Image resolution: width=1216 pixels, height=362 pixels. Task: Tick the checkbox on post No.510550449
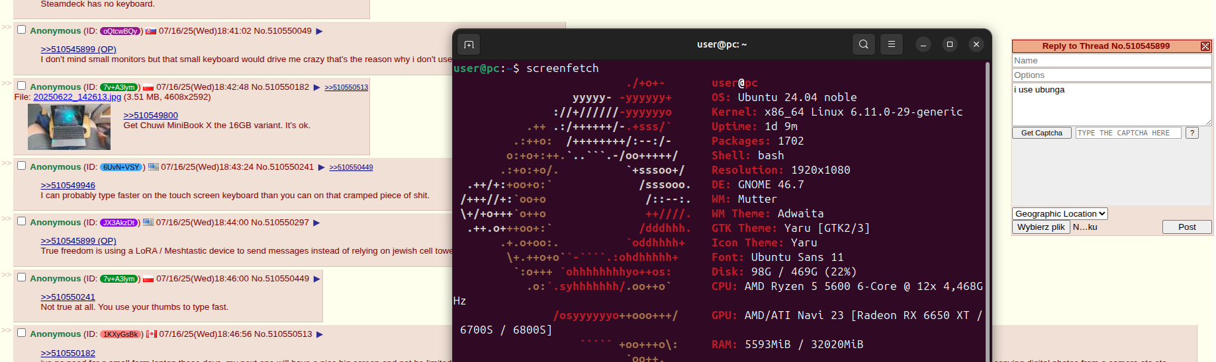21,277
